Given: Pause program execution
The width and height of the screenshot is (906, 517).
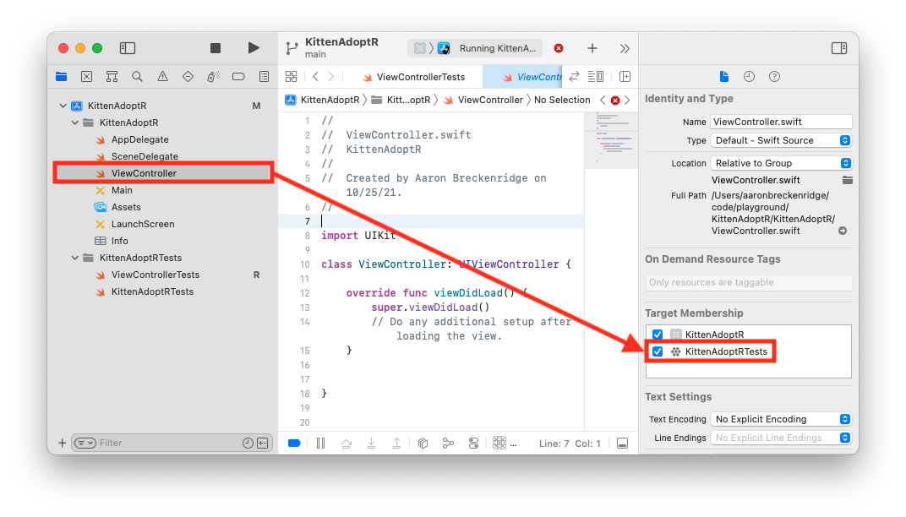Looking at the screenshot, I should (320, 443).
